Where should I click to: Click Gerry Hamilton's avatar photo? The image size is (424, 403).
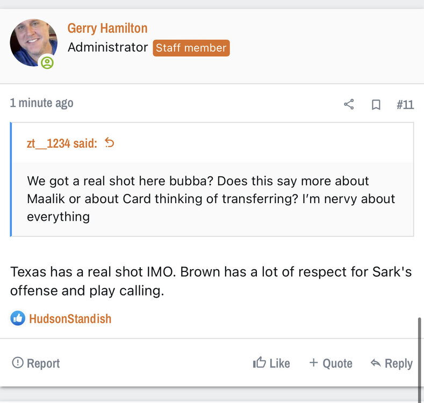click(33, 43)
